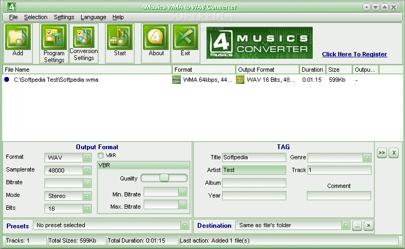Click the >> button beside TAG panel
The image size is (405, 249).
pos(382,153)
